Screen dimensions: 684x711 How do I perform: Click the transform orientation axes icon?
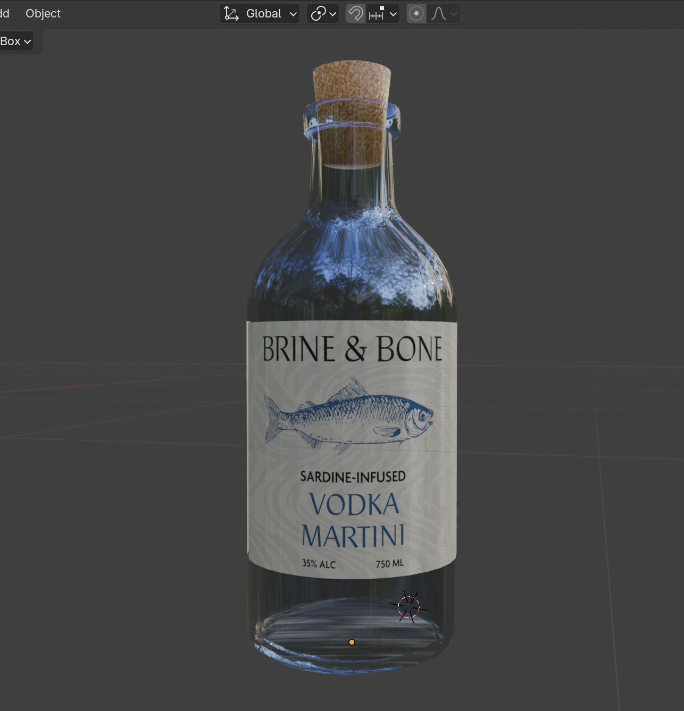click(231, 13)
